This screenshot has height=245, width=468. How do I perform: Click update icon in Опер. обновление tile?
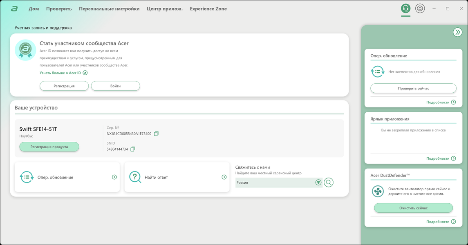[27, 177]
